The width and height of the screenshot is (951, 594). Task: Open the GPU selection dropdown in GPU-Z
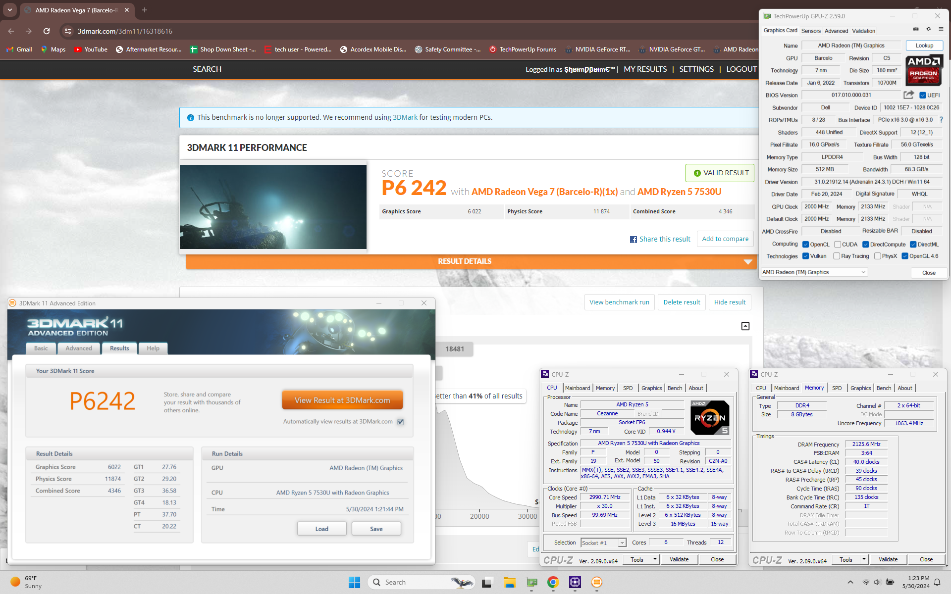tap(814, 272)
